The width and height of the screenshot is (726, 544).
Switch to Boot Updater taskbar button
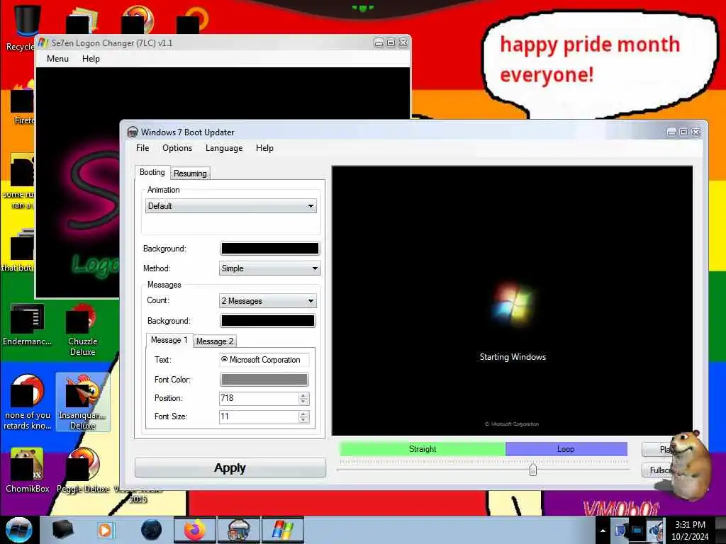(x=239, y=530)
